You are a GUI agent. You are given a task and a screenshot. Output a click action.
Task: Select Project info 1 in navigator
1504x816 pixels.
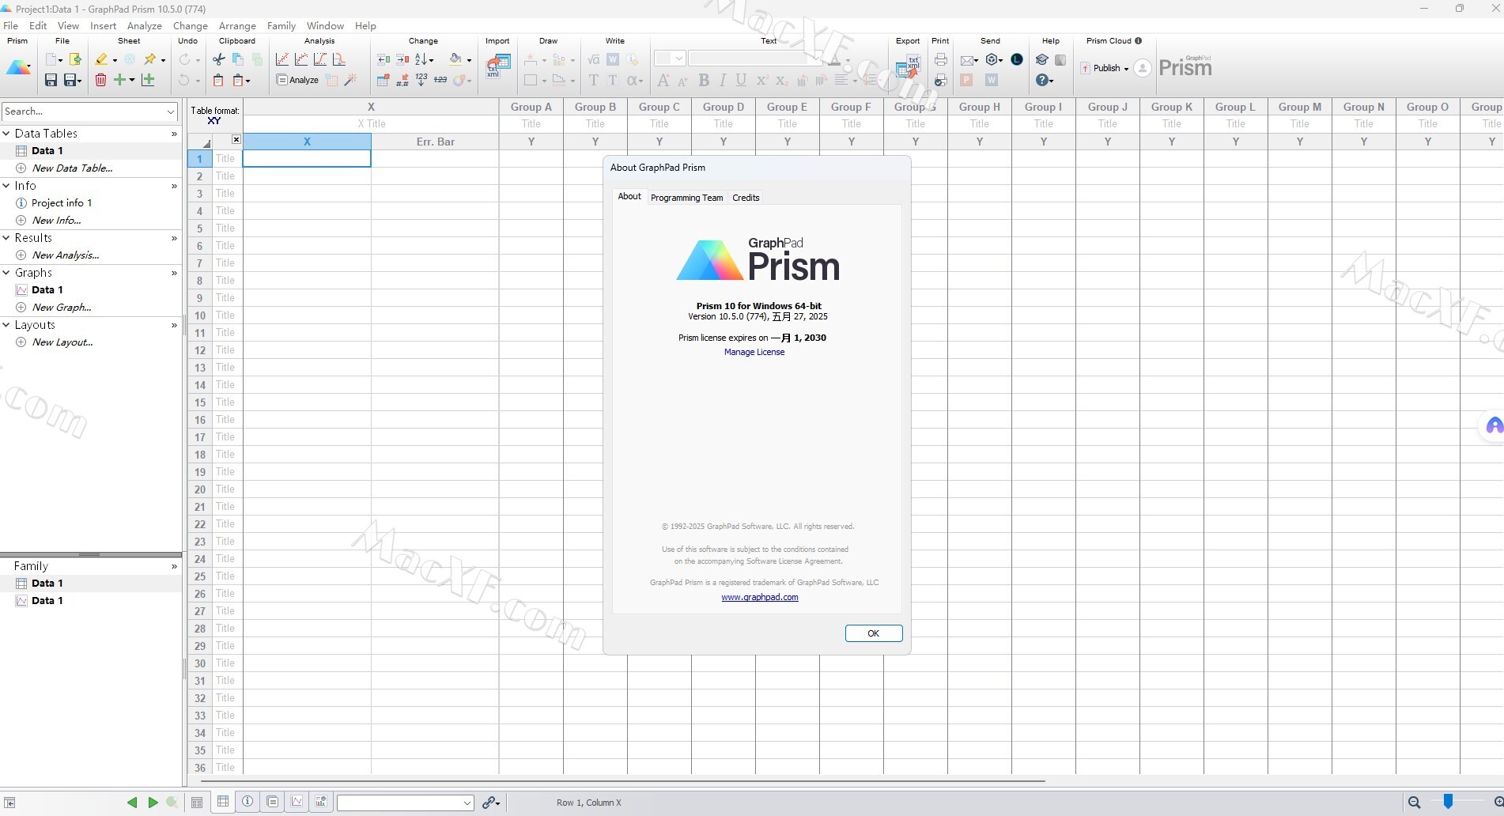tap(62, 203)
